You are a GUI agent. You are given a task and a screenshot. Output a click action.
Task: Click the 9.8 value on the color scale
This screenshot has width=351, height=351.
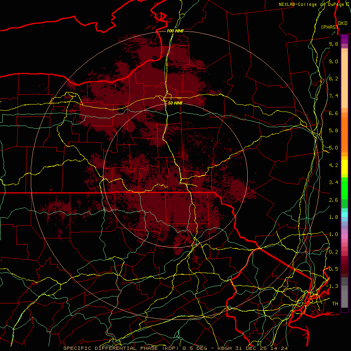(333, 44)
